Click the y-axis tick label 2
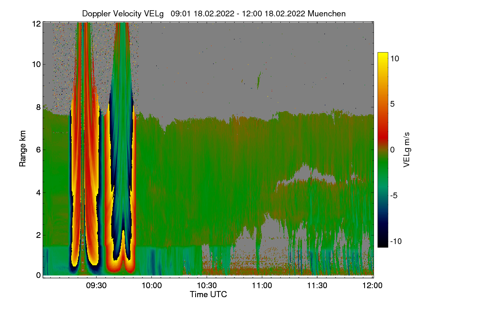The image size is (491, 327). (x=38, y=235)
